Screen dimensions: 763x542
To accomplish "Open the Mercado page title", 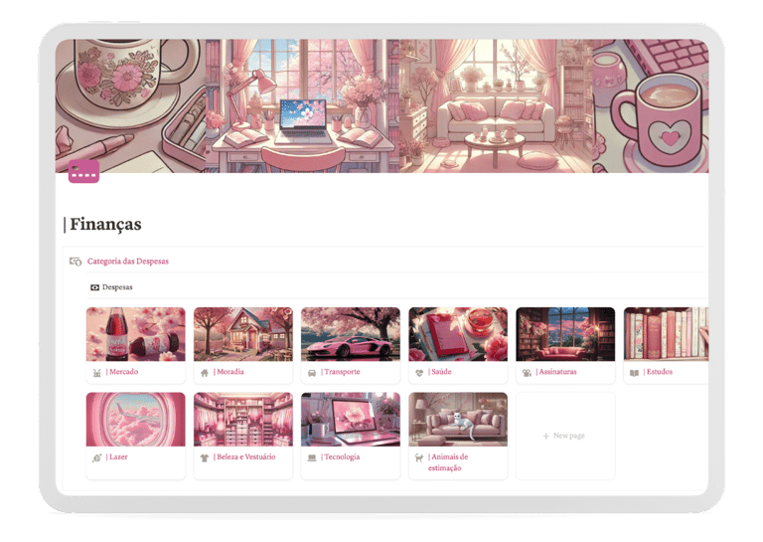I will tap(122, 372).
